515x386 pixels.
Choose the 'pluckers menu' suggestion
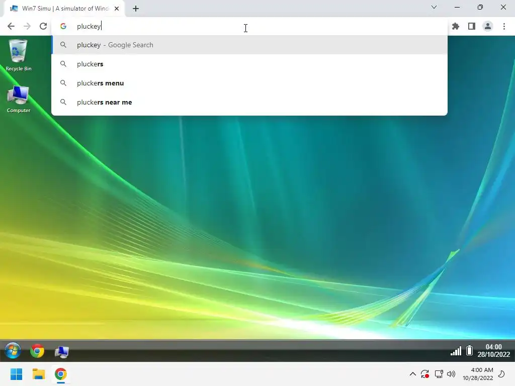pyautogui.click(x=249, y=83)
